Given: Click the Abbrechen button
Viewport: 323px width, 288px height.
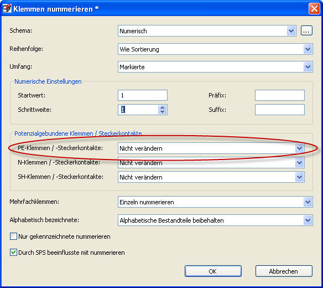Looking at the screenshot, I should [x=284, y=271].
